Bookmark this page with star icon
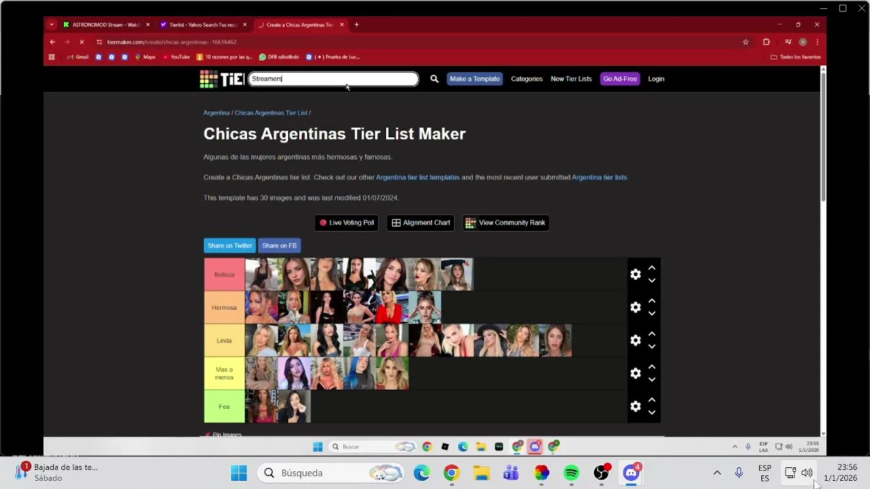 (x=746, y=42)
